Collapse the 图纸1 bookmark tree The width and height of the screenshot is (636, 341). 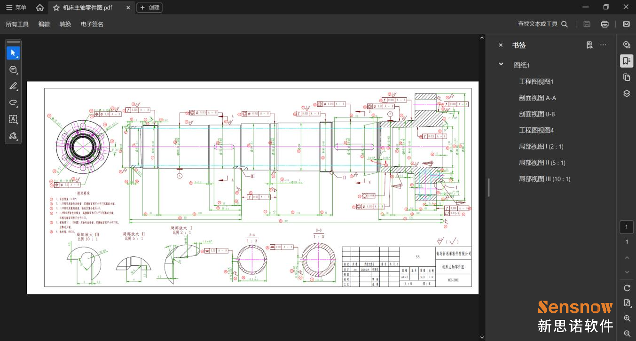point(501,64)
